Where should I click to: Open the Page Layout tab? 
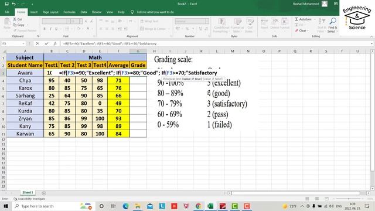tap(50, 12)
